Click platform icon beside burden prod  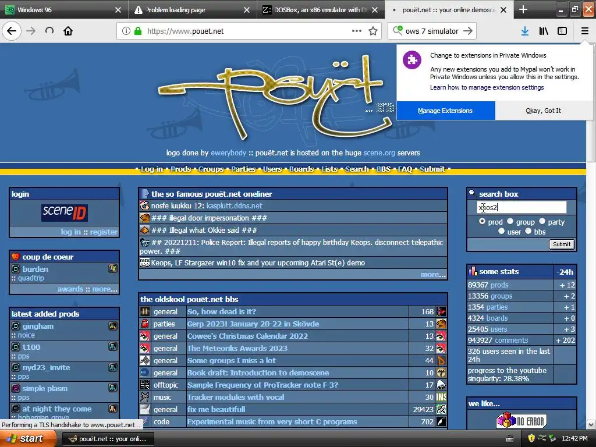112,268
